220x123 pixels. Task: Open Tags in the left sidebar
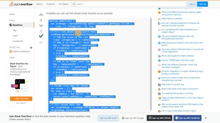[x=14, y=30]
